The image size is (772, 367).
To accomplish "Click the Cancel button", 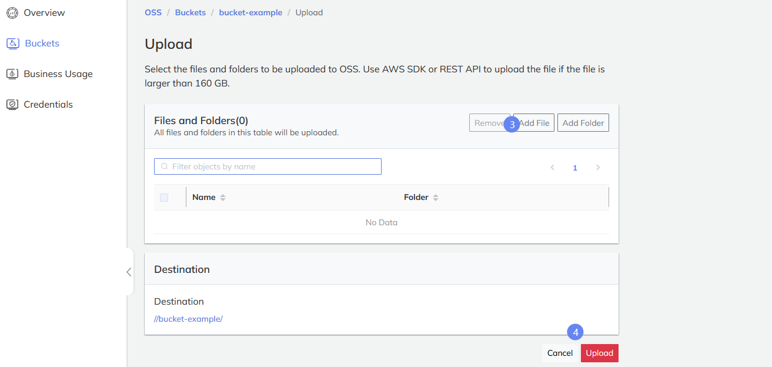I will click(560, 353).
